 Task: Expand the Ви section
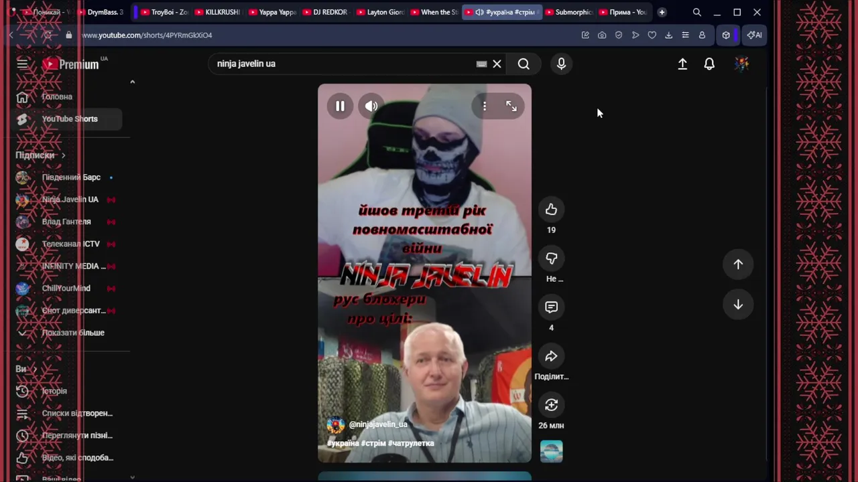tap(26, 369)
